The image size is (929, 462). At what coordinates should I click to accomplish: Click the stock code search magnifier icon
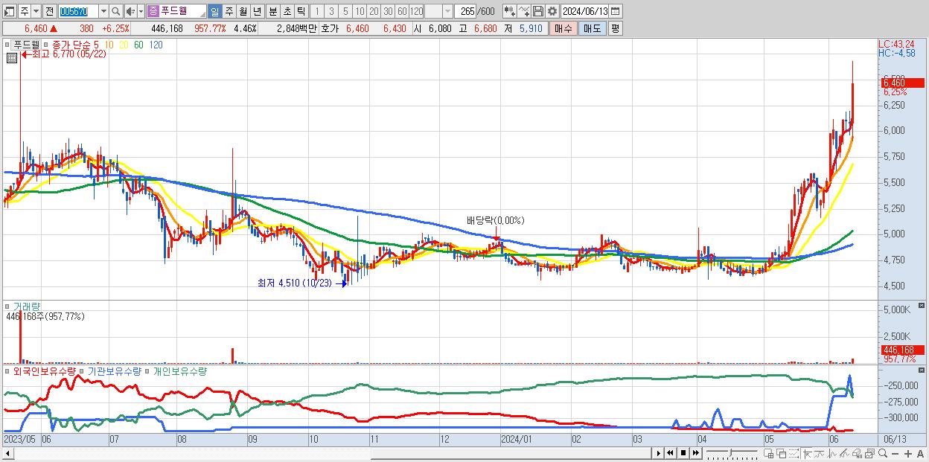(x=115, y=11)
